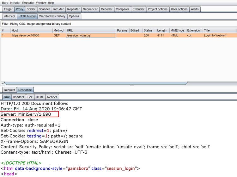Image resolution: width=237 pixels, height=177 pixels.
Task: Select the Raw view tab
Action: coord(7,97)
